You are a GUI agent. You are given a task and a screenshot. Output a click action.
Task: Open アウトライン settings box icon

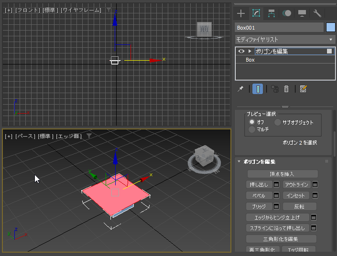315,184
